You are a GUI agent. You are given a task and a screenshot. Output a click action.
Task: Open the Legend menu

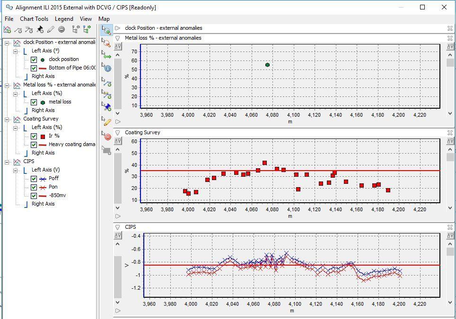point(64,19)
